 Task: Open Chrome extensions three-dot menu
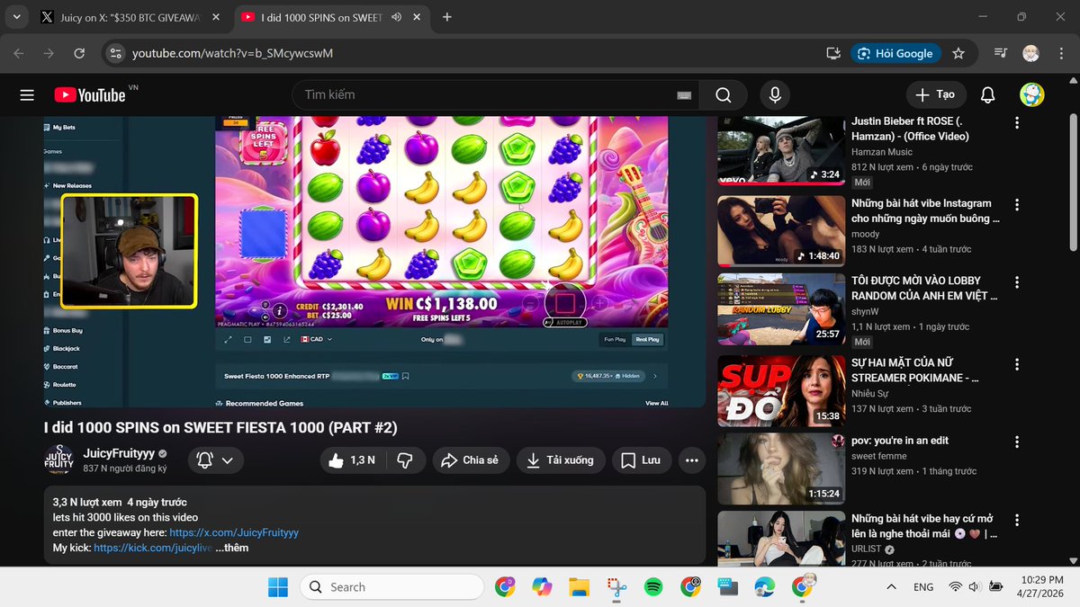1060,53
